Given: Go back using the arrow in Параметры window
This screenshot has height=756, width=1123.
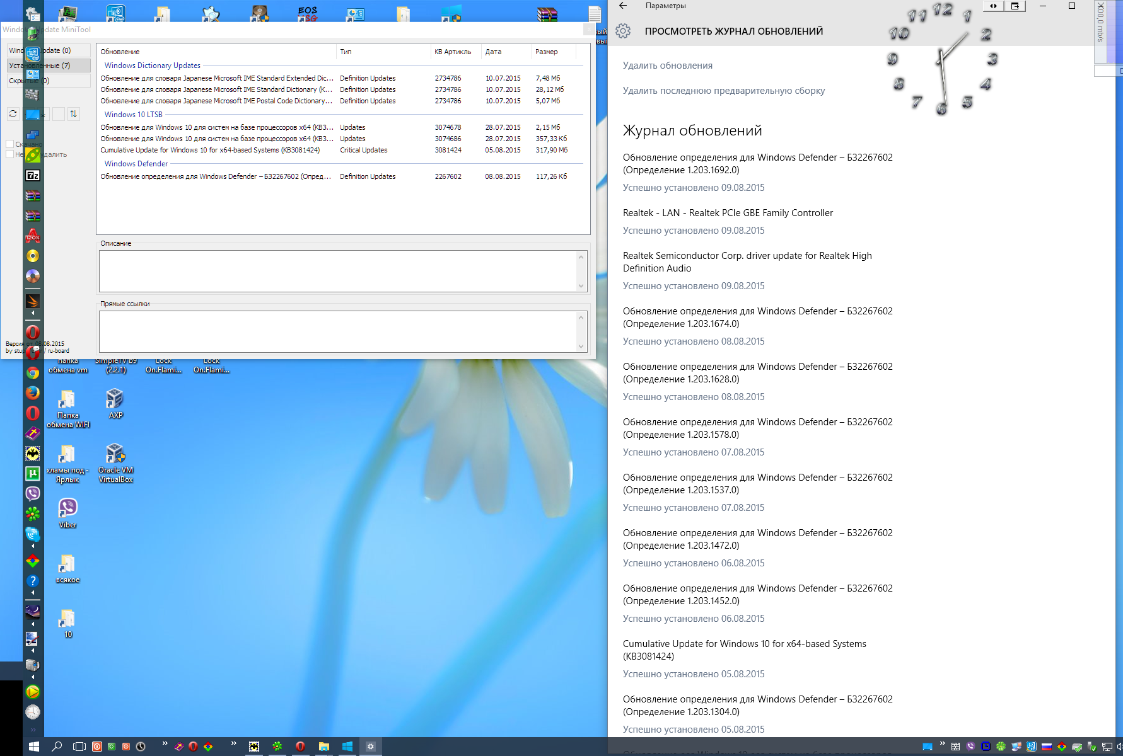Looking at the screenshot, I should point(623,6).
